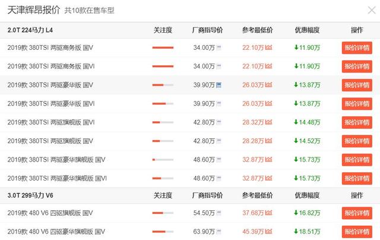The height and width of the screenshot is (240, 380).
Task: Show price trend chart icon for 两驱商务版 国VI 22.10万
Action: 268,66
